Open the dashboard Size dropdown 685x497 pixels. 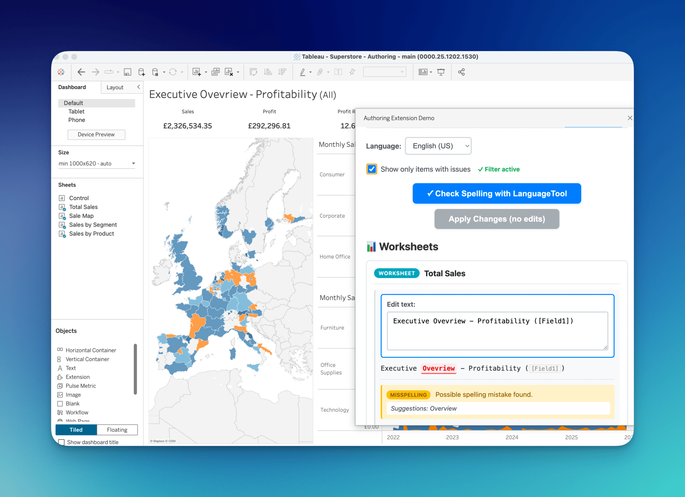[97, 163]
